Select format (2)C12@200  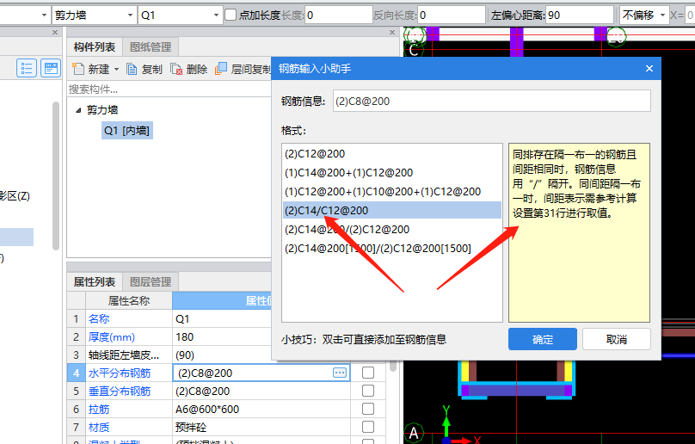(x=392, y=154)
